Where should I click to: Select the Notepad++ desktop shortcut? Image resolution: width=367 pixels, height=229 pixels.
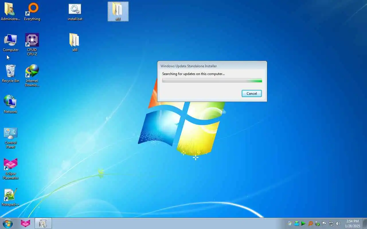pos(11,198)
